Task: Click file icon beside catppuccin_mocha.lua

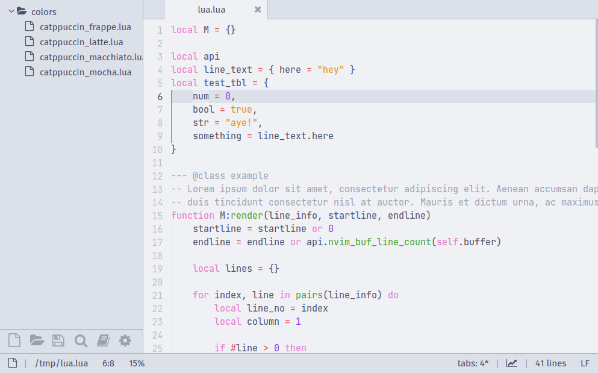Action: (x=30, y=71)
